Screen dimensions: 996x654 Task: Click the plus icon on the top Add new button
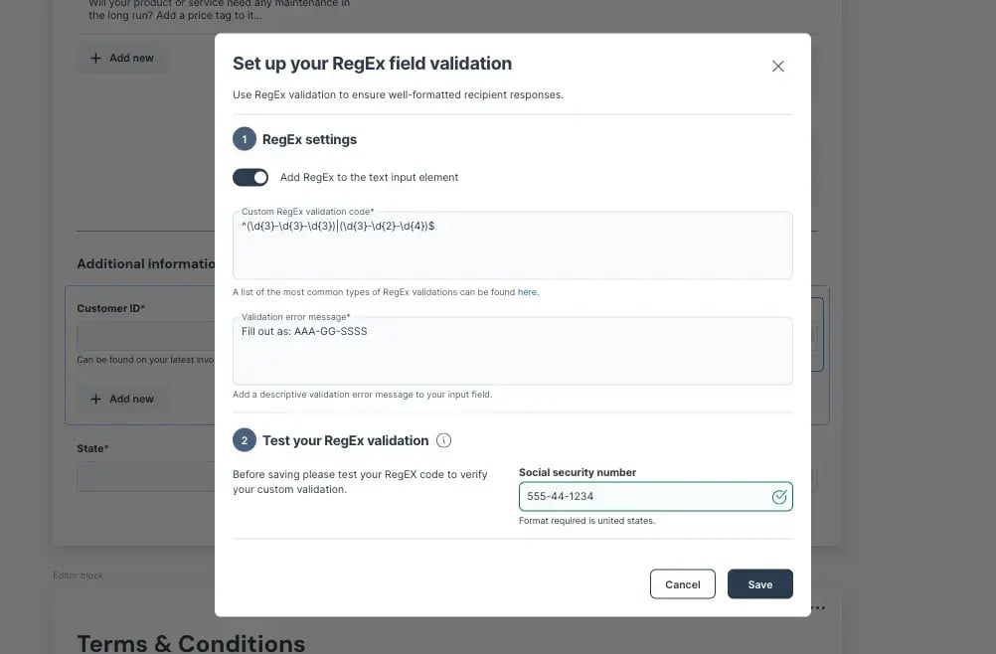(x=96, y=58)
